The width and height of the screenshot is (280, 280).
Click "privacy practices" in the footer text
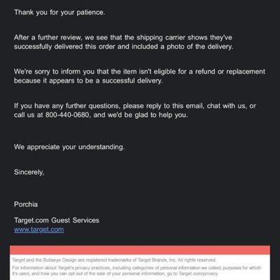pos(92,268)
